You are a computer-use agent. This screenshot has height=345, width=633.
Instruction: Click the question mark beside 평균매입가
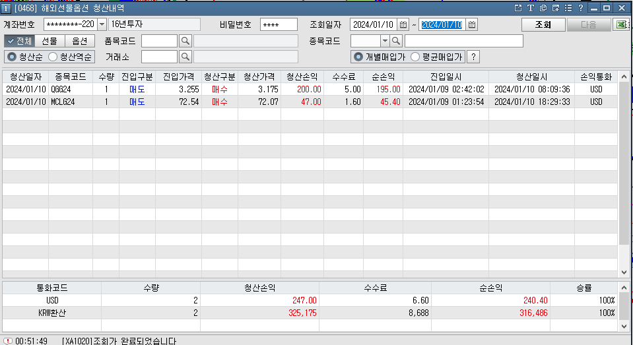click(x=473, y=57)
